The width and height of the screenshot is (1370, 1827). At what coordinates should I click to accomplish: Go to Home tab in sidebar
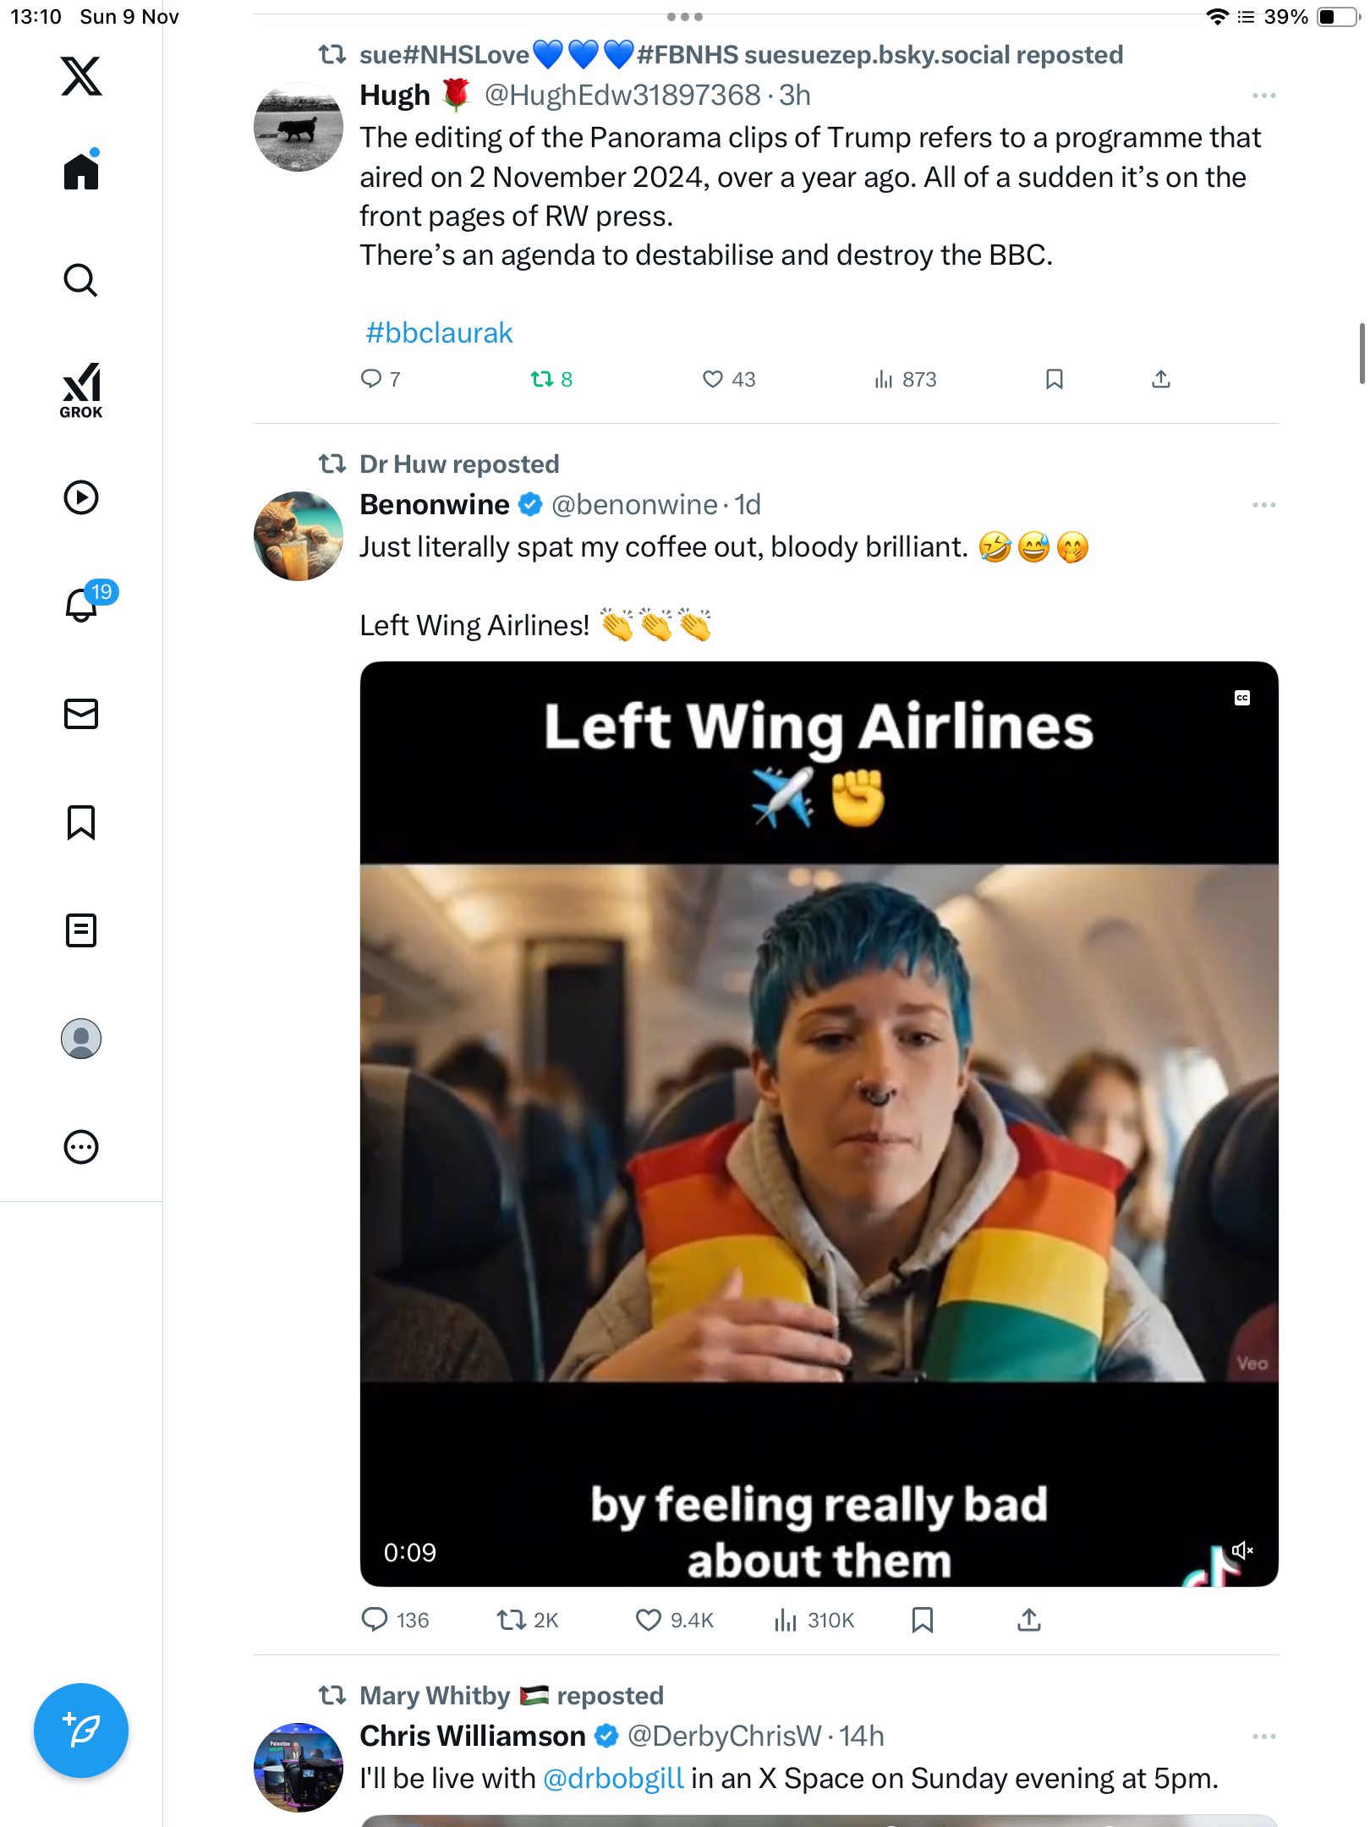[81, 171]
